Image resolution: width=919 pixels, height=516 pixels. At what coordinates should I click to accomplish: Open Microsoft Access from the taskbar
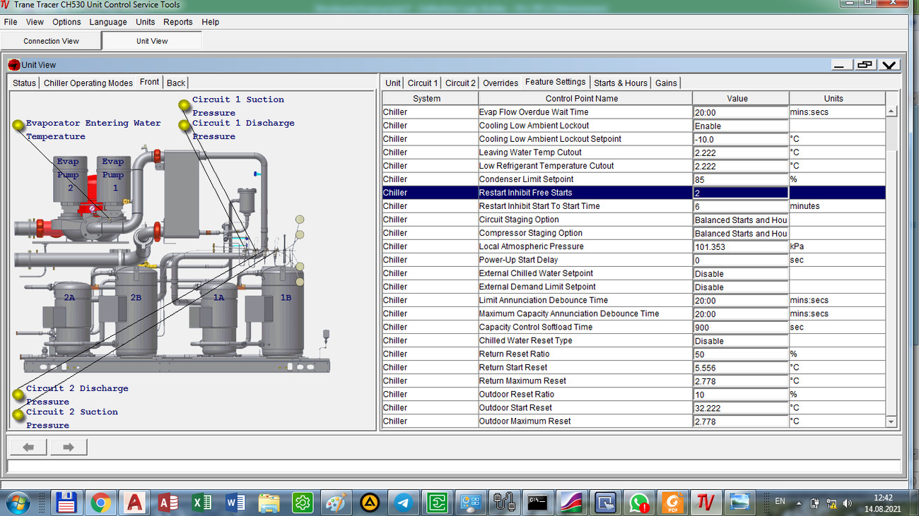point(168,503)
